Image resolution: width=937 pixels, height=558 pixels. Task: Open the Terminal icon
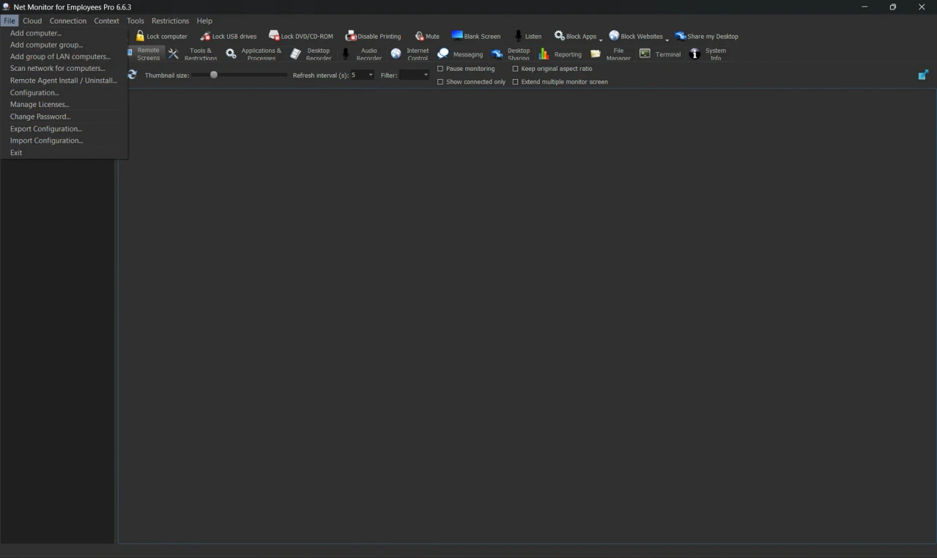[x=645, y=54]
